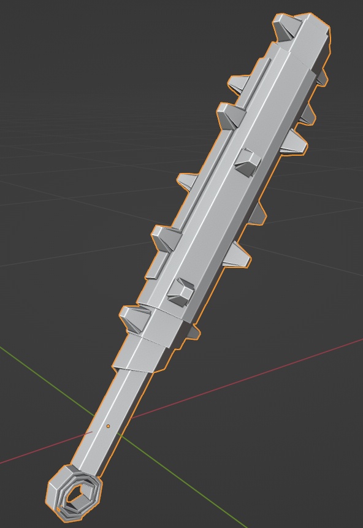The height and width of the screenshot is (528, 363).
Task: Select the second spike from top on the left
Action: (x=239, y=84)
